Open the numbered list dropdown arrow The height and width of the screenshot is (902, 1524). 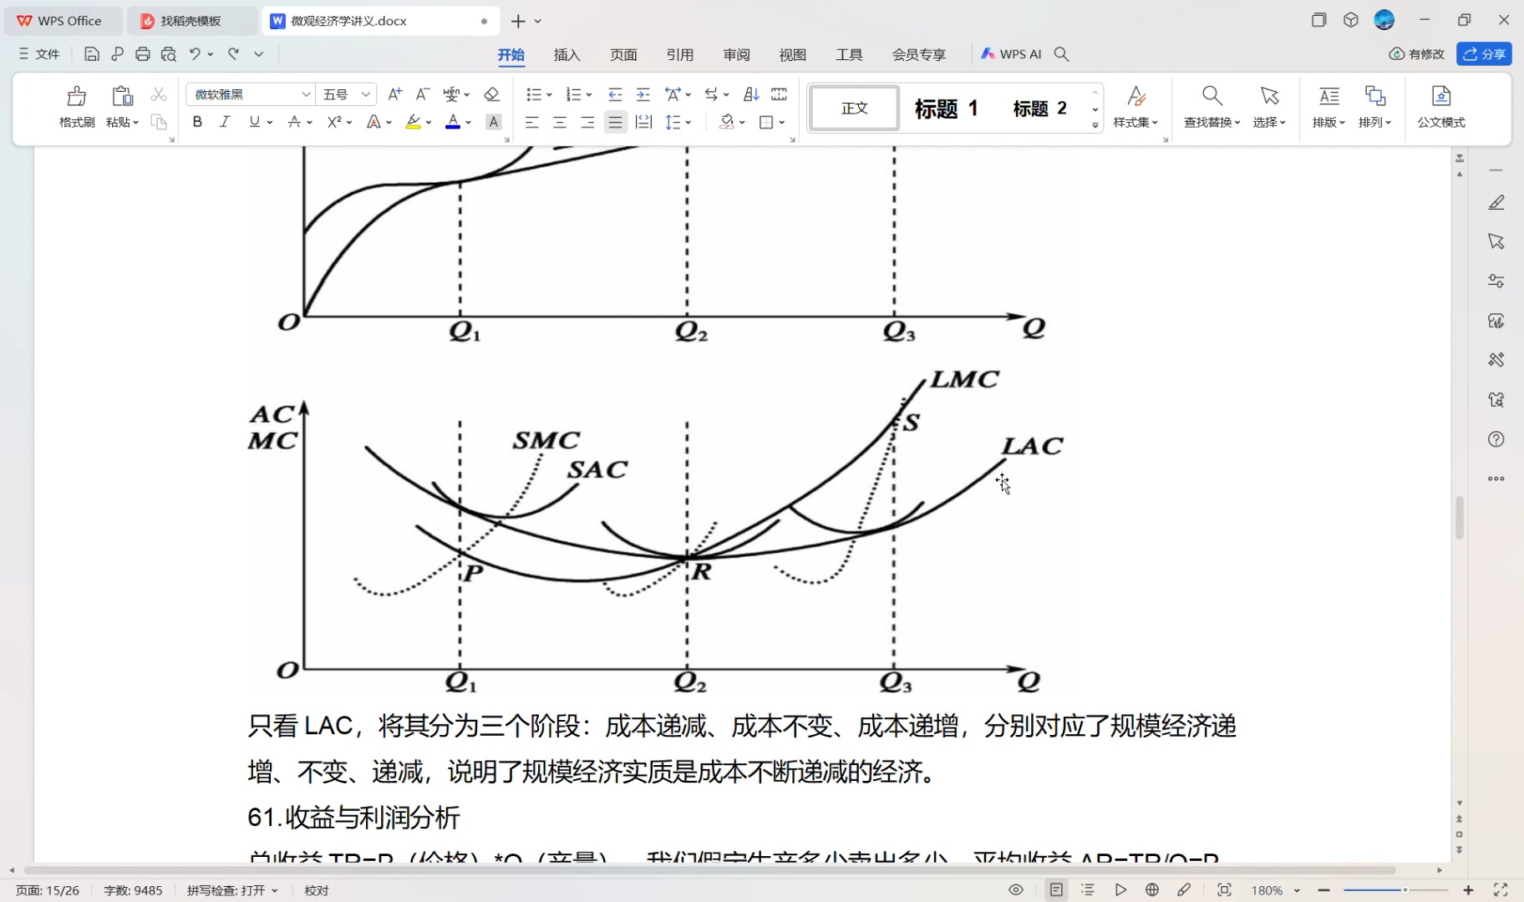[590, 94]
